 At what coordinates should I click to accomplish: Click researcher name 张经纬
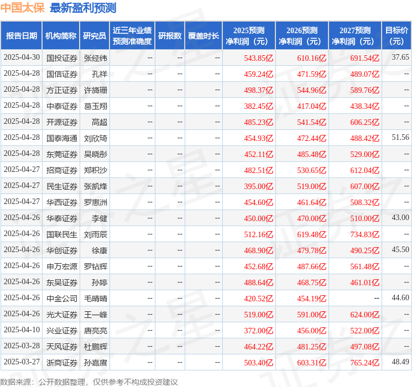(96, 57)
